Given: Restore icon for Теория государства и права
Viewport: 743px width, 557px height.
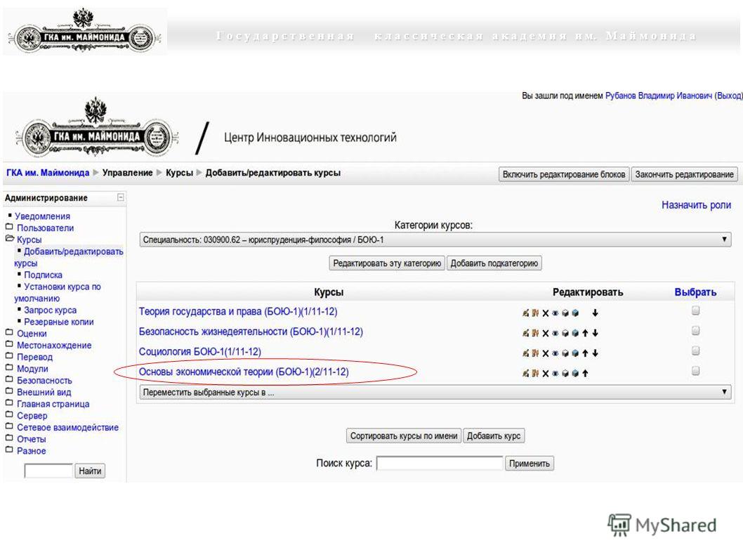Looking at the screenshot, I should click(x=574, y=313).
